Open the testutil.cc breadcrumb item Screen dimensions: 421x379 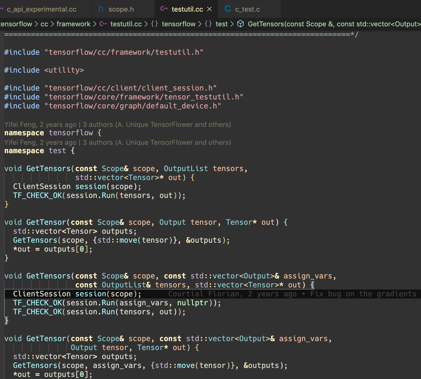[x=126, y=24]
